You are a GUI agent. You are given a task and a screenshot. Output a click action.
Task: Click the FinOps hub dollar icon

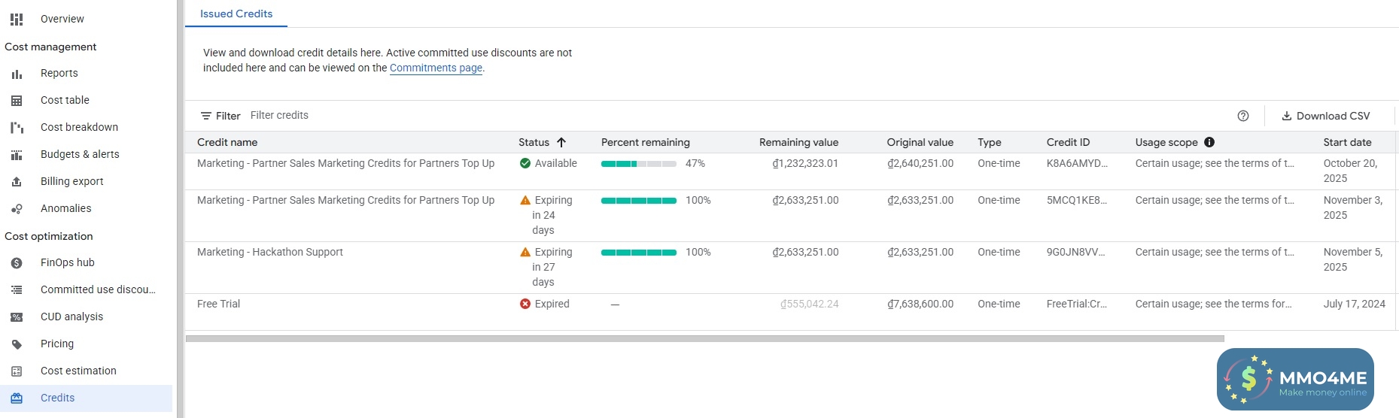17,263
